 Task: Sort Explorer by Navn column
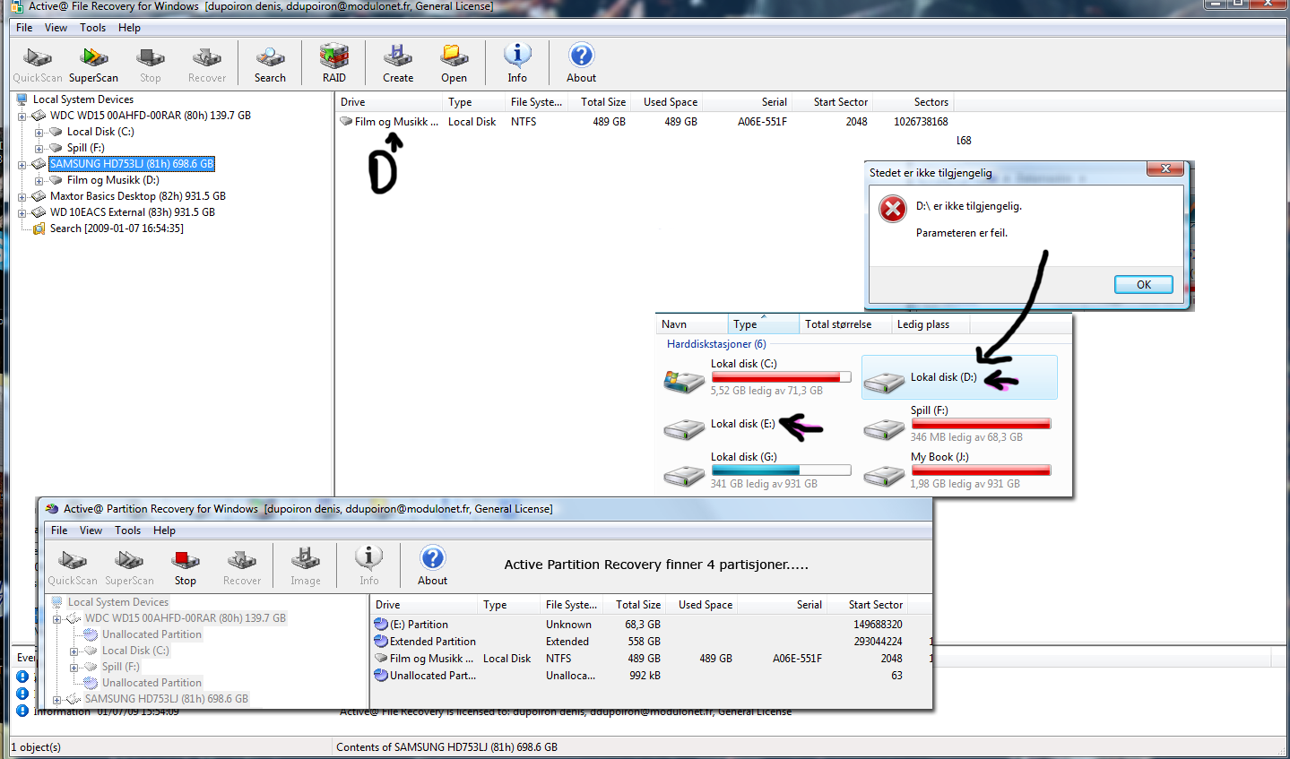pos(691,324)
